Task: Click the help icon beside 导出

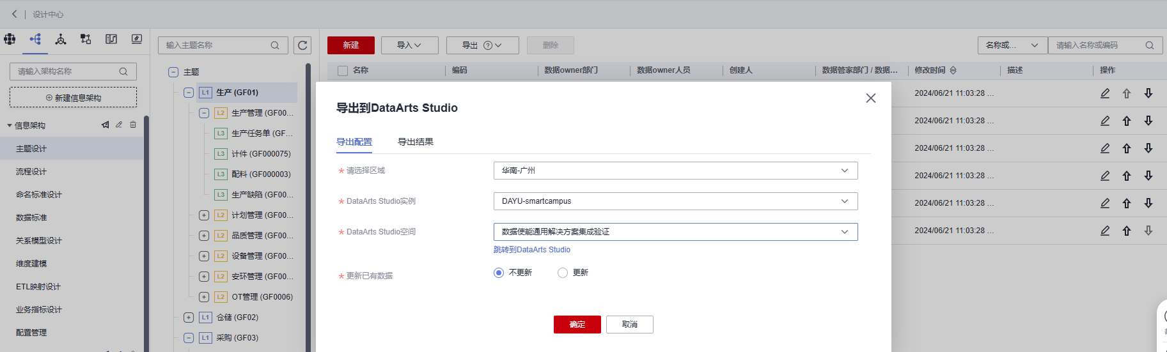Action: [488, 45]
